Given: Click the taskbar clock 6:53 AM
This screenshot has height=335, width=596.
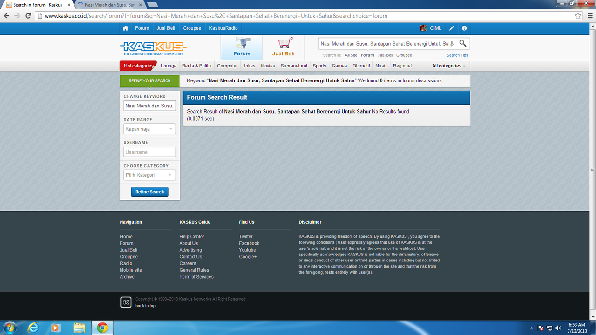Looking at the screenshot, I should pos(577,325).
